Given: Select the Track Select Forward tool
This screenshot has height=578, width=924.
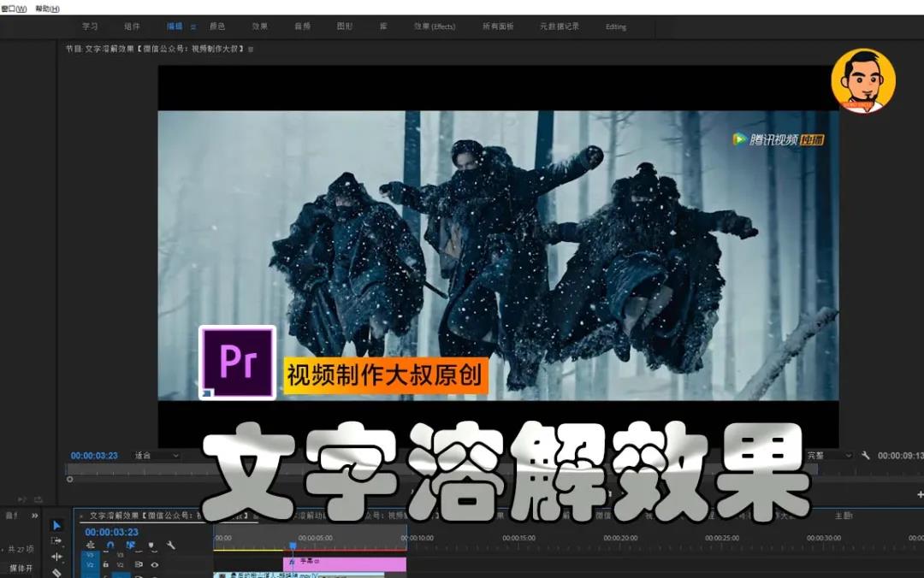Looking at the screenshot, I should 56,541.
